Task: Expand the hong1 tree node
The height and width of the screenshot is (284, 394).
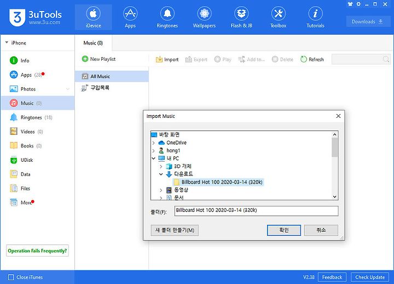Action: click(154, 151)
